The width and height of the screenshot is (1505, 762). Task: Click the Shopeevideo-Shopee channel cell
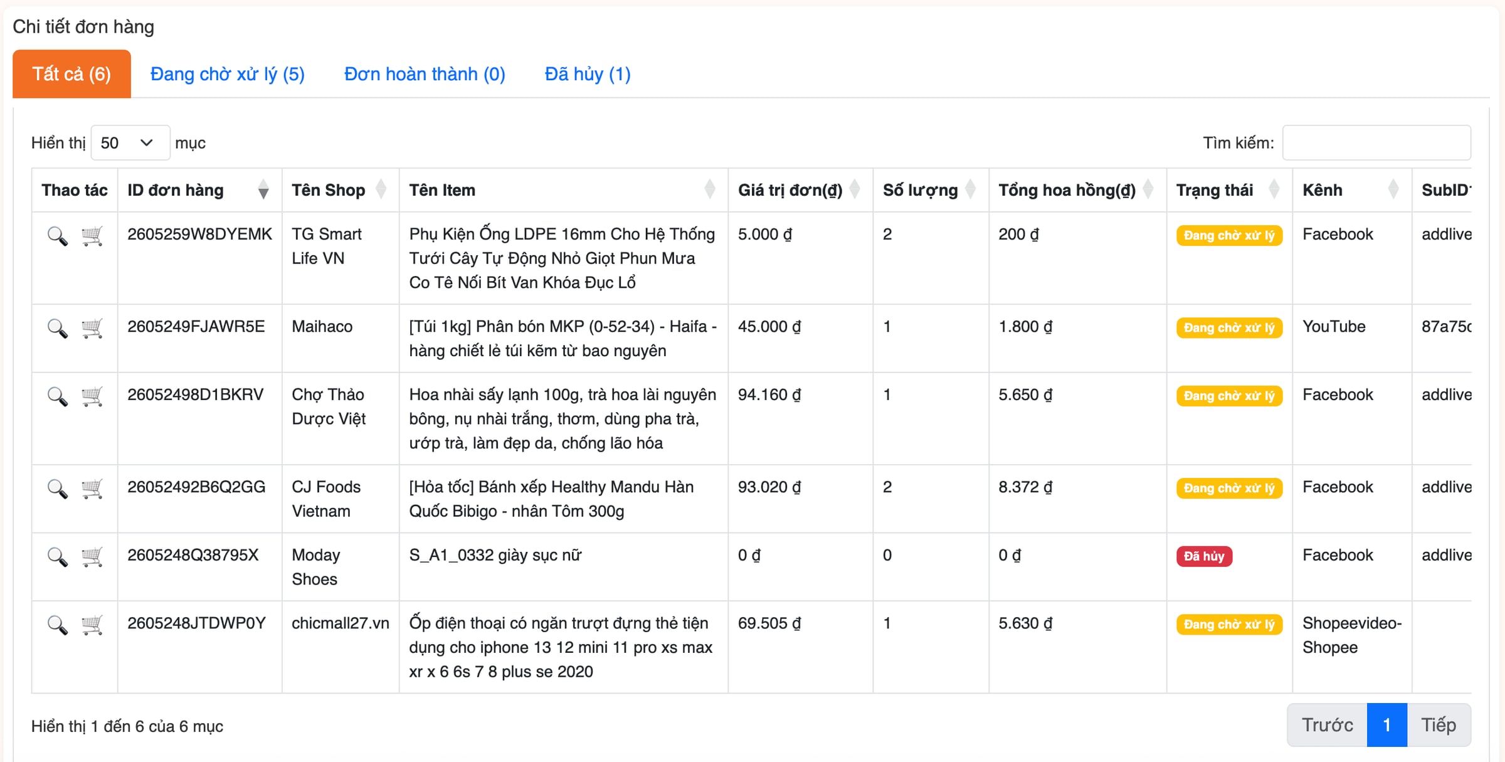coord(1352,635)
